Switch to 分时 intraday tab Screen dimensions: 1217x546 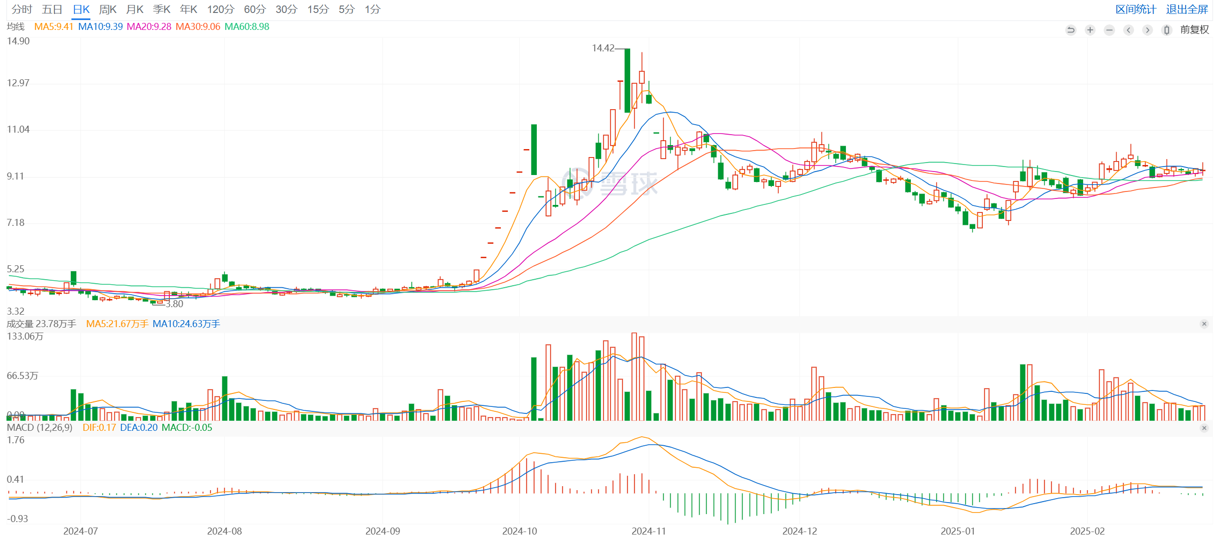point(22,9)
